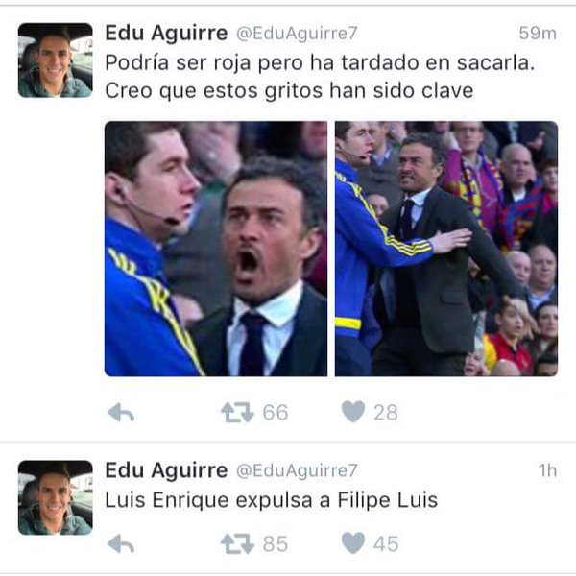Like the tweet with 45 likes
Screen dimensions: 576x576
[353, 543]
